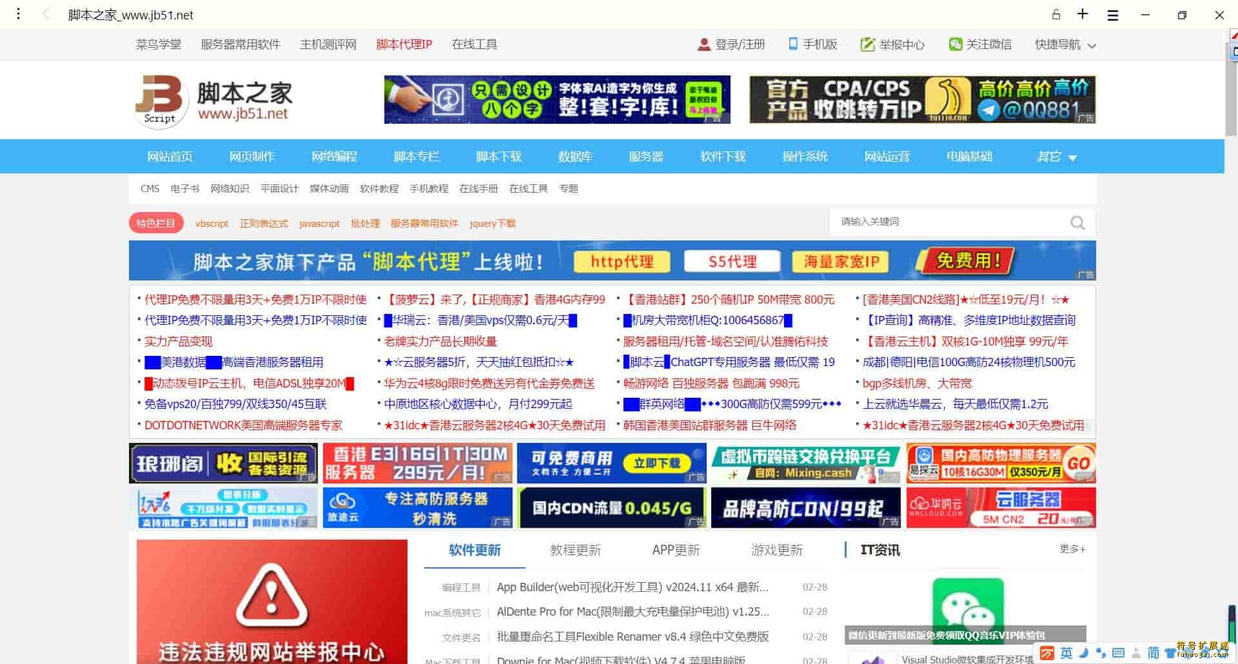Expand the 快捷导航 dropdown
Screen dimensions: 1238x664
pyautogui.click(x=1065, y=44)
